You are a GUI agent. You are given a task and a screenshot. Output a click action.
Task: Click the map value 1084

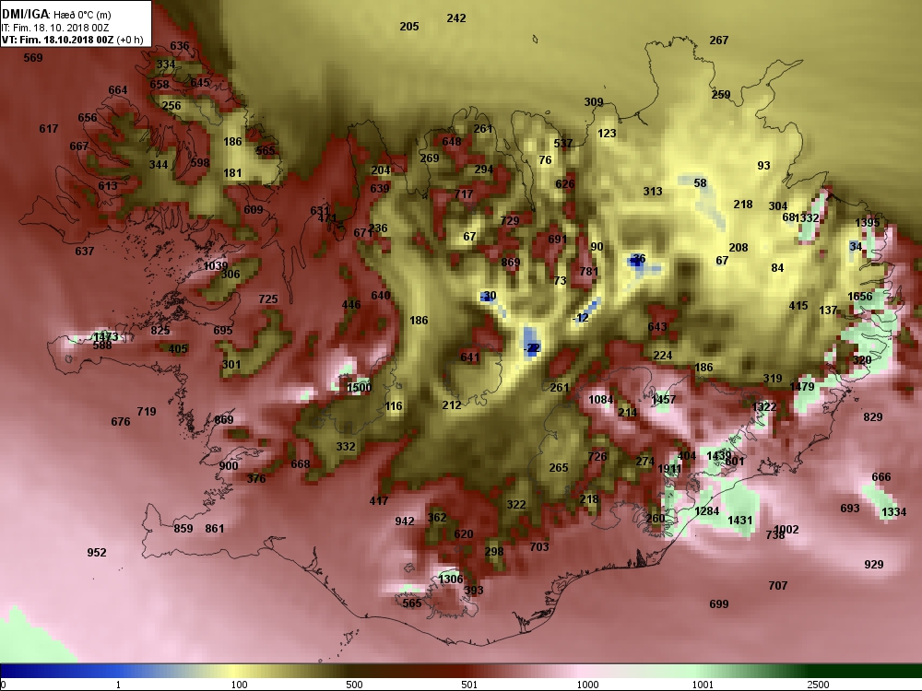pos(601,400)
